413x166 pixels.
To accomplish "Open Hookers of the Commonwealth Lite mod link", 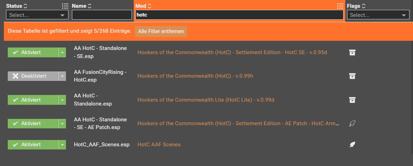I will coord(206,100).
